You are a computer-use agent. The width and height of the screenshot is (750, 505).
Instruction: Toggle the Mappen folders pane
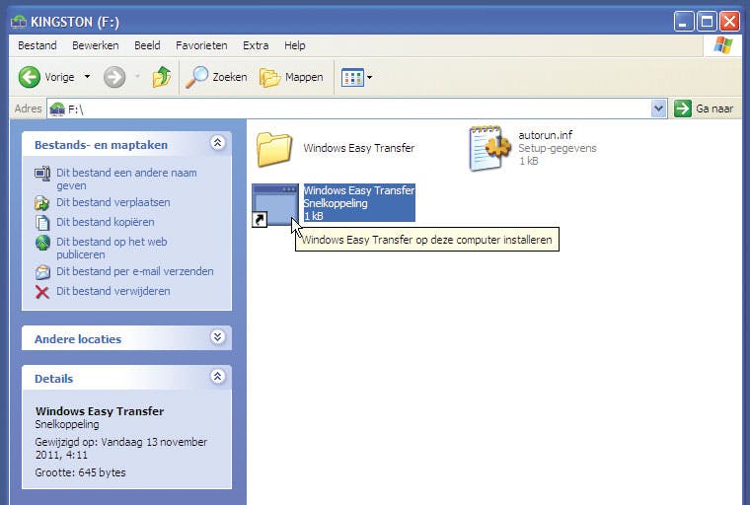click(x=291, y=77)
